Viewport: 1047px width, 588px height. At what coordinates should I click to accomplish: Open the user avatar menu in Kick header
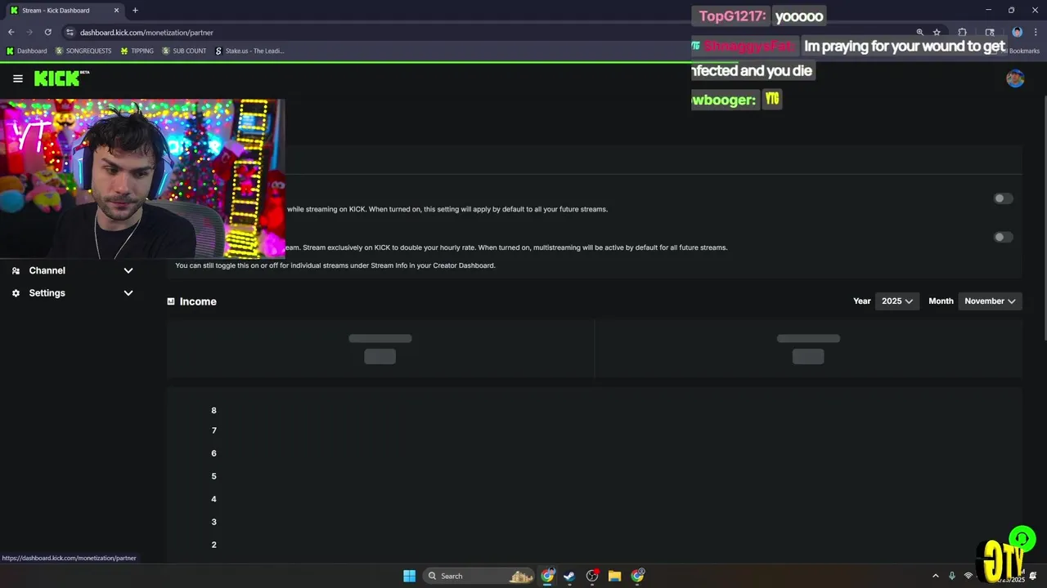pos(1015,78)
